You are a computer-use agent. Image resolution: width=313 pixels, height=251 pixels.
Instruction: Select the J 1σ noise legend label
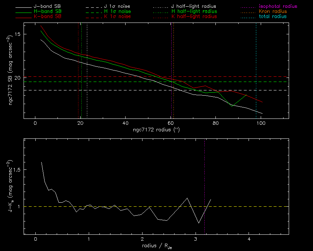coord(117,7)
